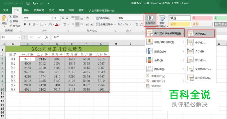Select the Bad pink cell style swatch
This screenshot has height=119, width=227.
[202, 18]
